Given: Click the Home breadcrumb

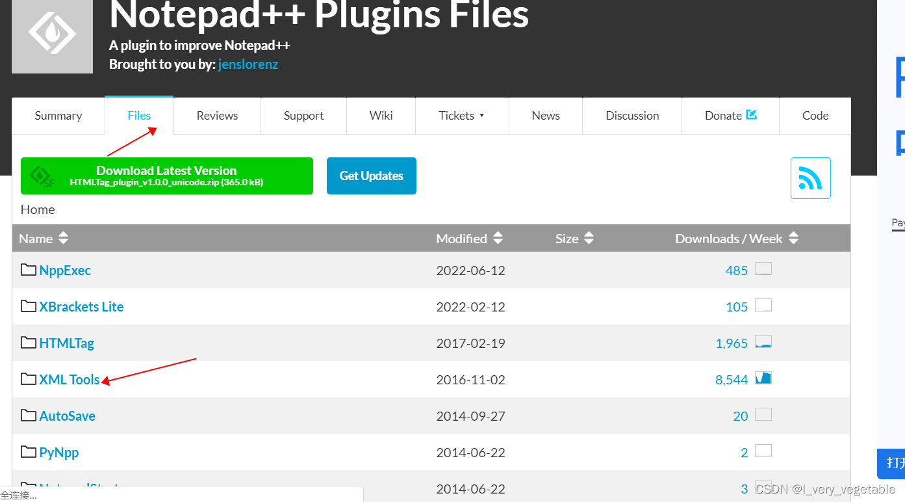Looking at the screenshot, I should coord(38,209).
